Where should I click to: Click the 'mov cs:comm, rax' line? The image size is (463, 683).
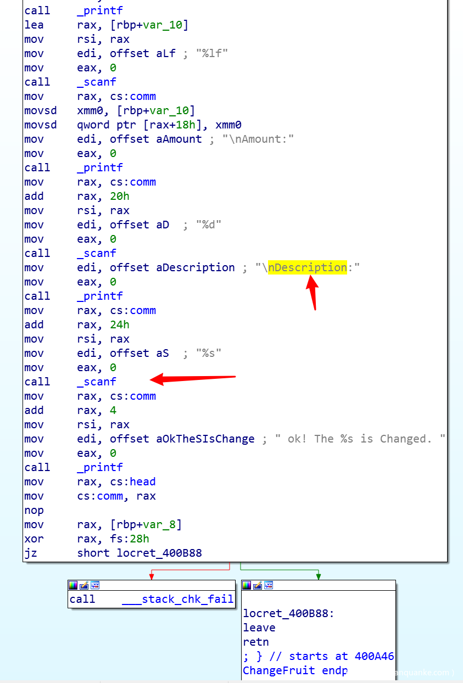(x=90, y=496)
